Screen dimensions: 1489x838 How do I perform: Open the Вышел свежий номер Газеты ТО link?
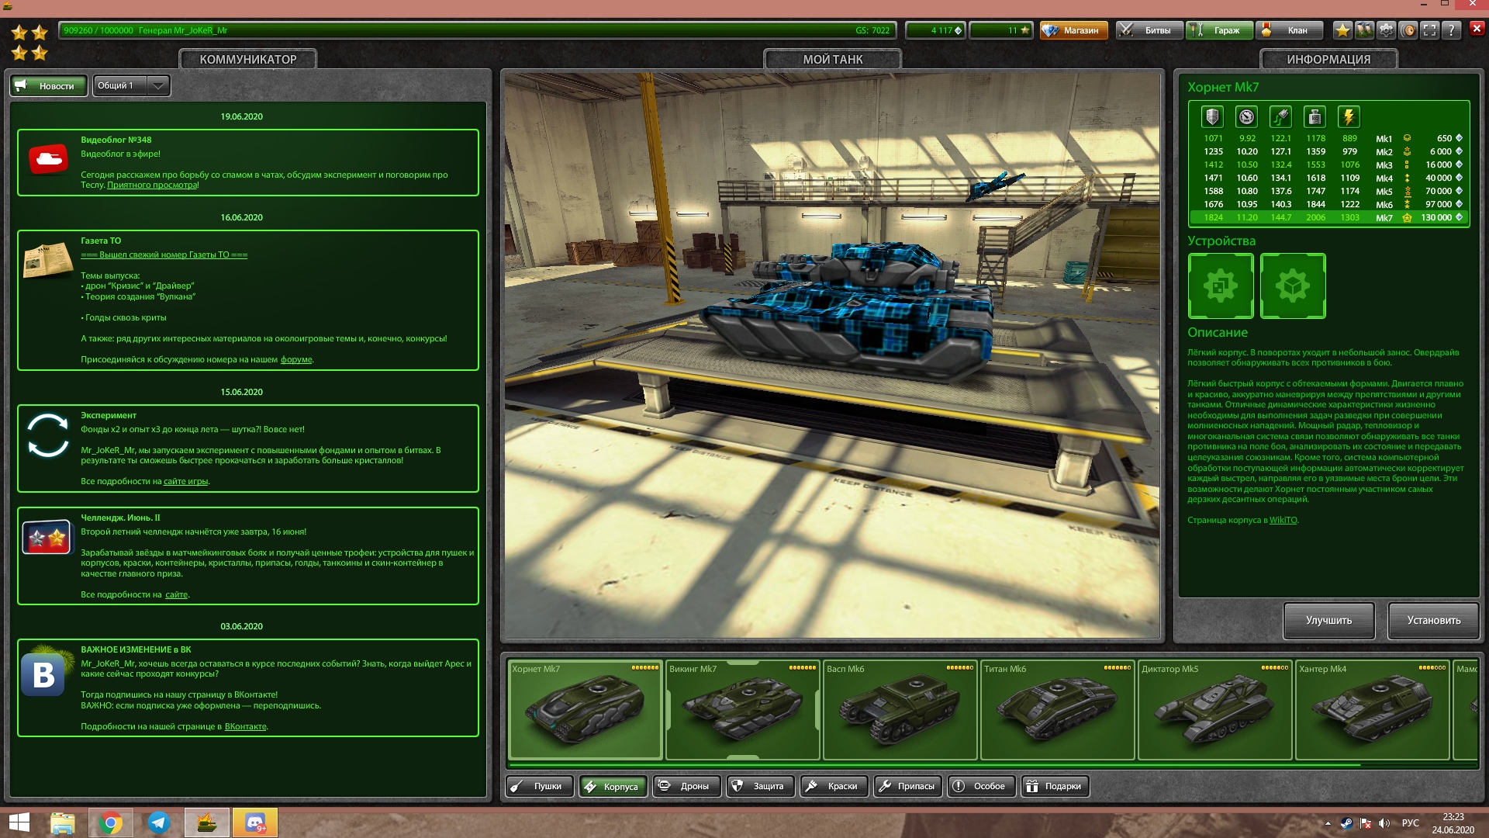pos(164,255)
